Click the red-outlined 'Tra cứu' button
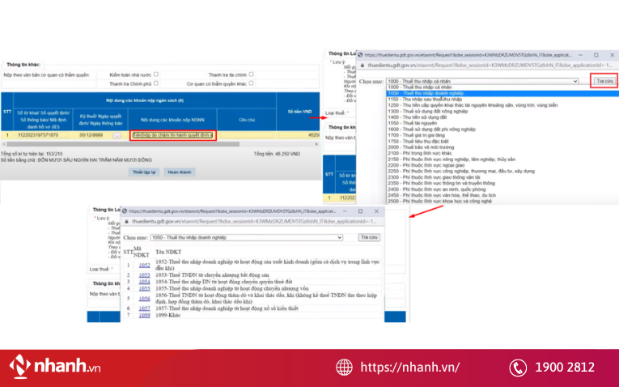This screenshot has height=387, width=619. (604, 81)
